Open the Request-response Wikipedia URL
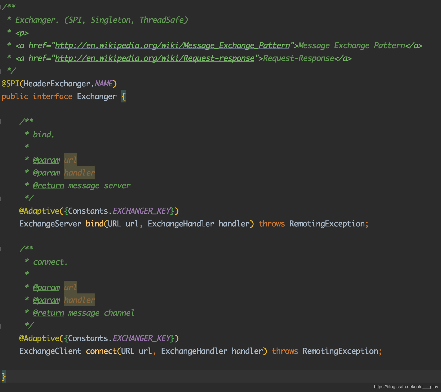Image resolution: width=441 pixels, height=392 pixels. click(155, 58)
